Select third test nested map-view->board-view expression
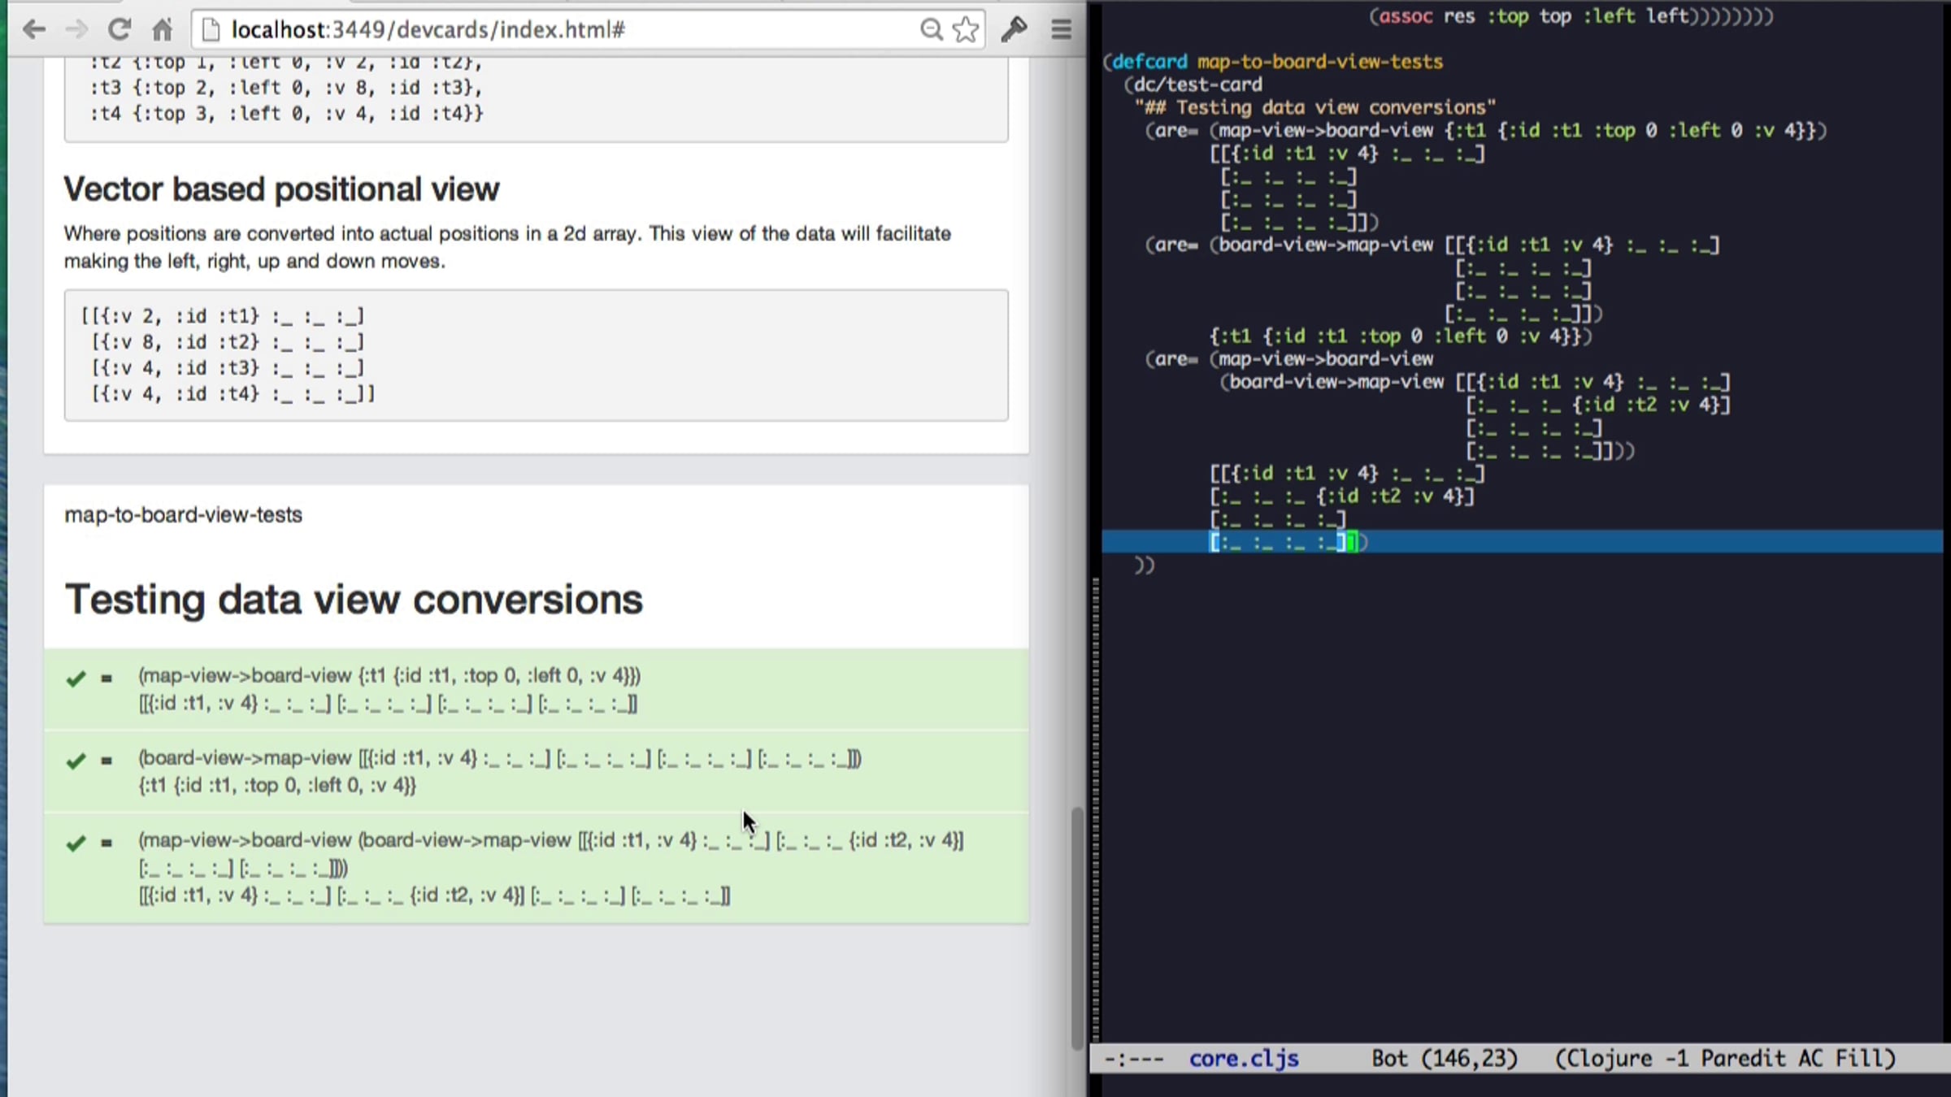This screenshot has width=1951, height=1097. click(x=550, y=854)
